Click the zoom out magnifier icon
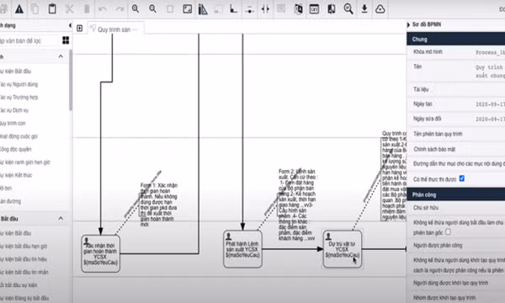The height and width of the screenshot is (303, 505). [152, 8]
